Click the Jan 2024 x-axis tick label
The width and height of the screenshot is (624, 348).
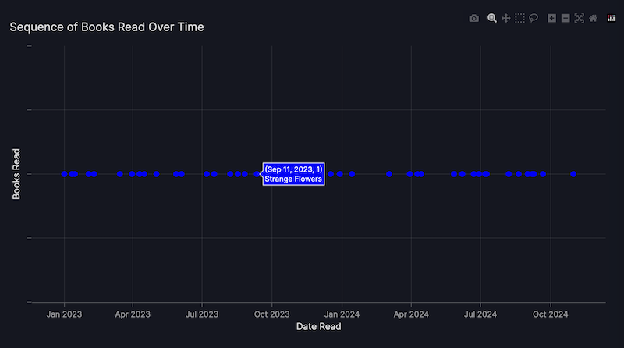click(342, 314)
